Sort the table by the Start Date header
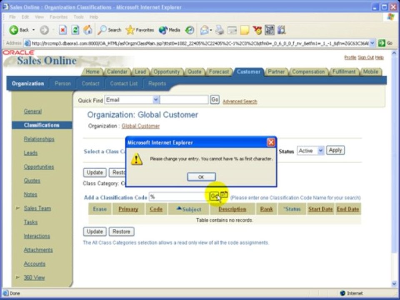The image size is (400, 300). (x=320, y=209)
